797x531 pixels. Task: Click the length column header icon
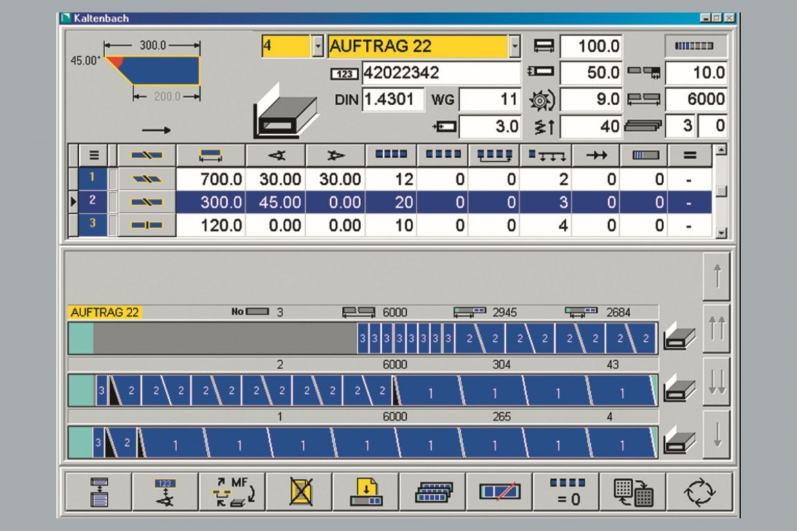[x=211, y=155]
